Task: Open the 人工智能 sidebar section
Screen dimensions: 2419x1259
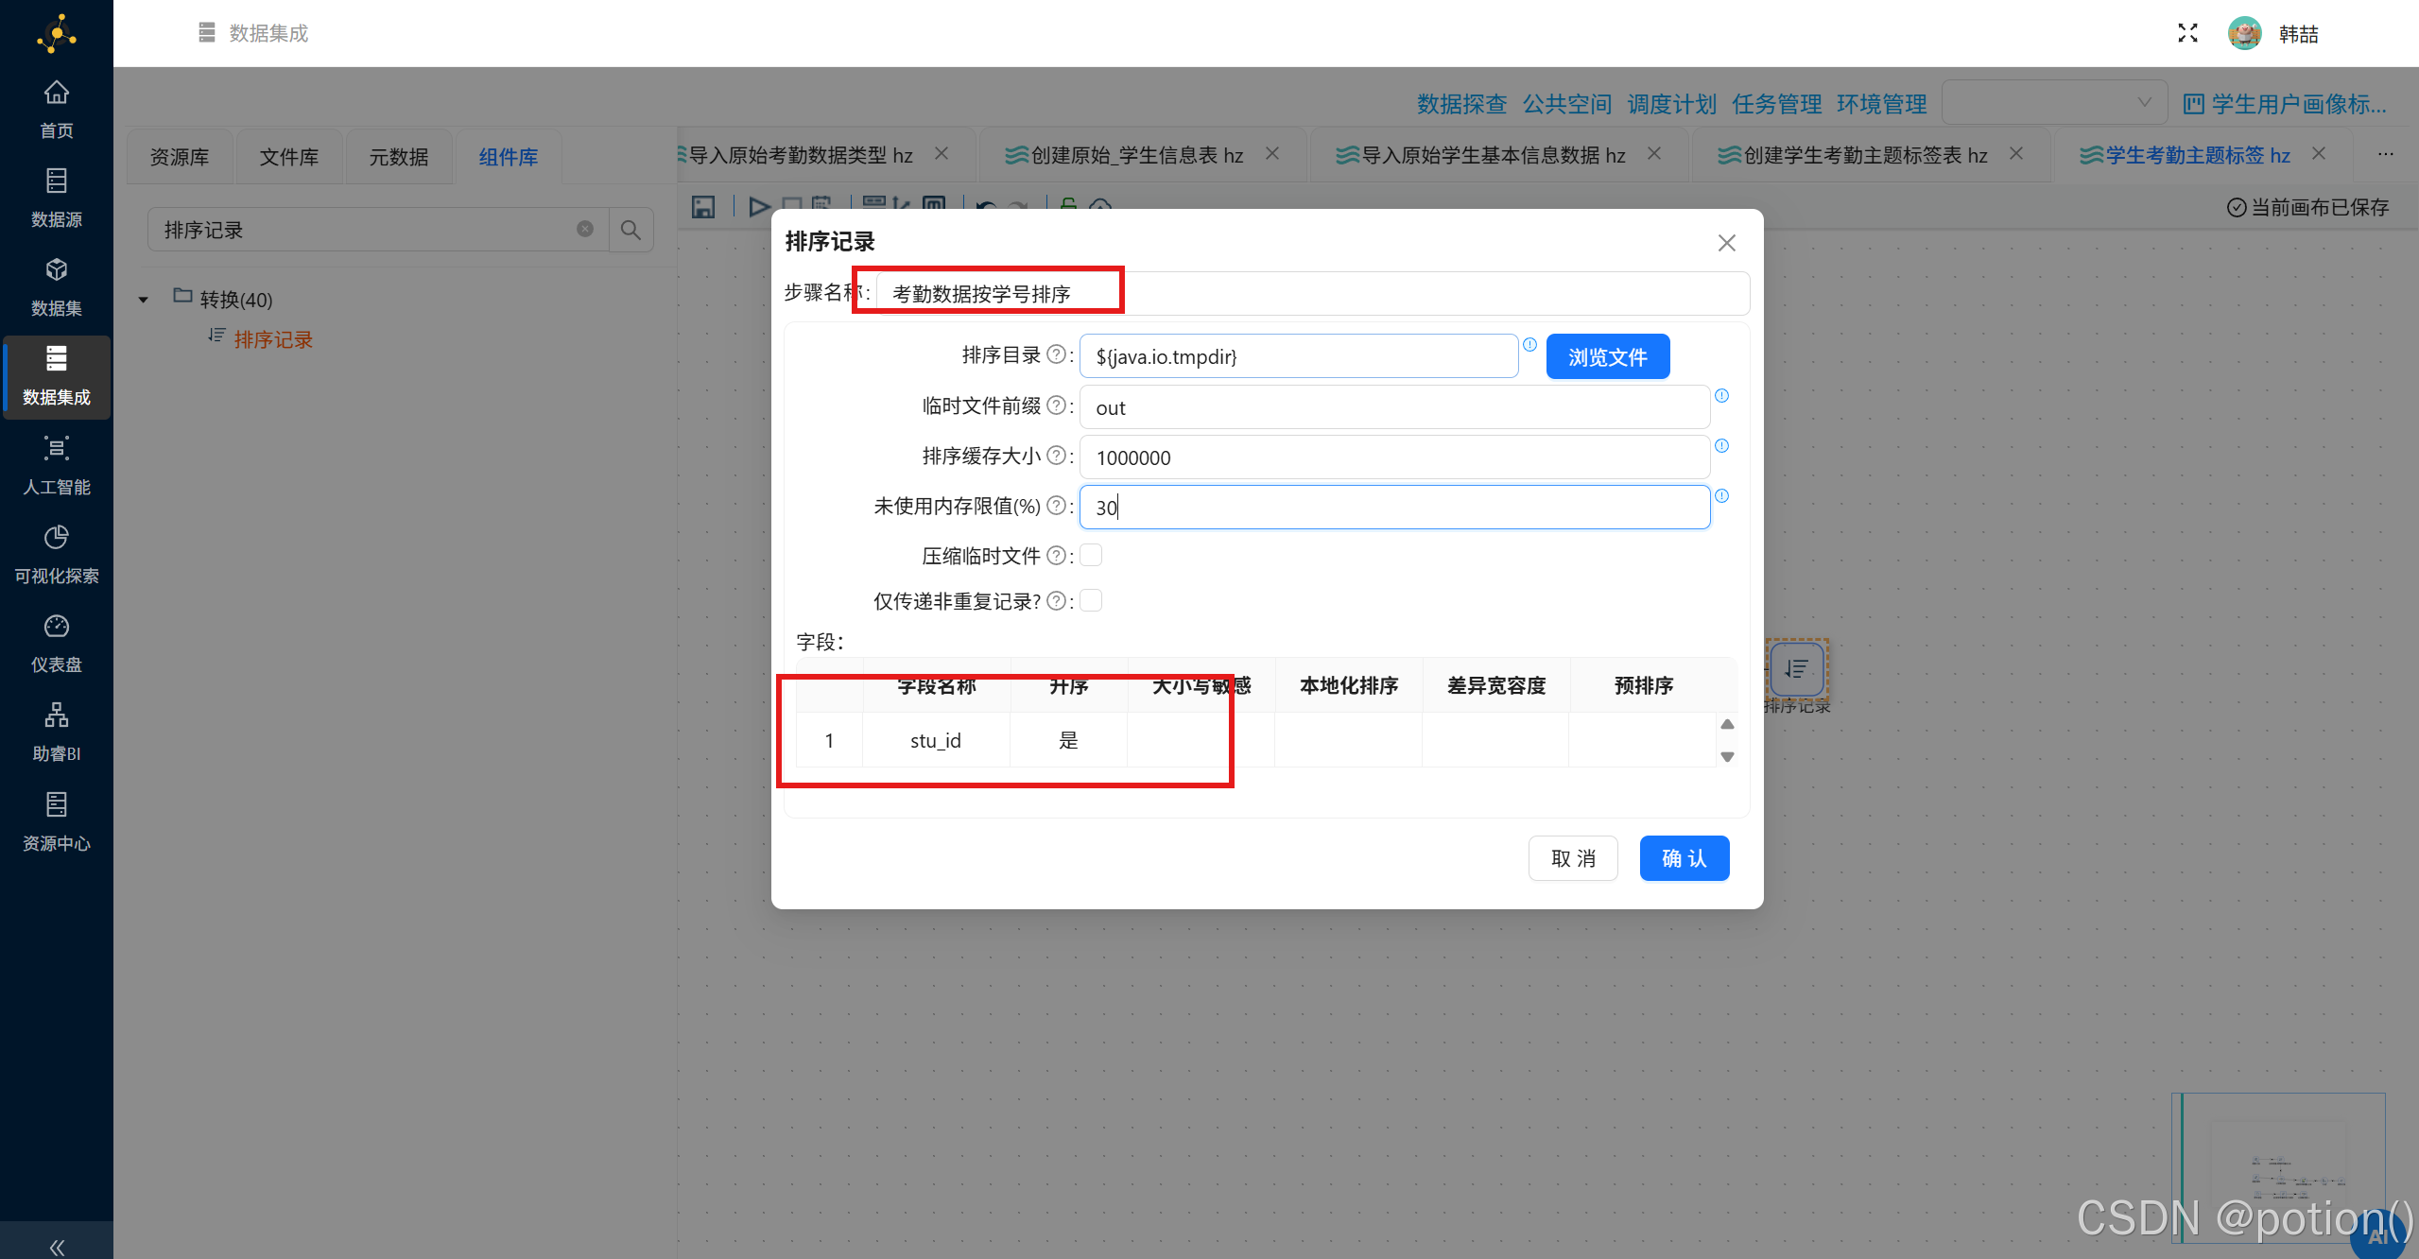Action: pyautogui.click(x=57, y=467)
